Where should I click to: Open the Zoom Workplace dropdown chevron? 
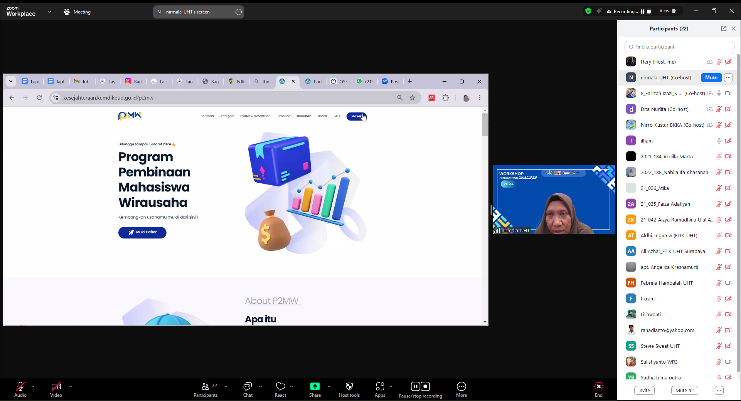[50, 12]
